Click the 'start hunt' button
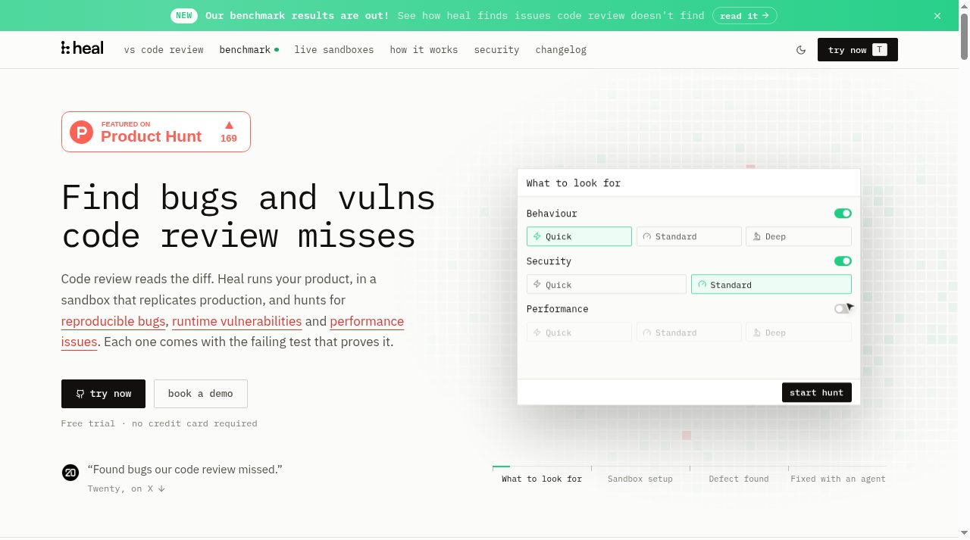The image size is (970, 540). (x=817, y=392)
